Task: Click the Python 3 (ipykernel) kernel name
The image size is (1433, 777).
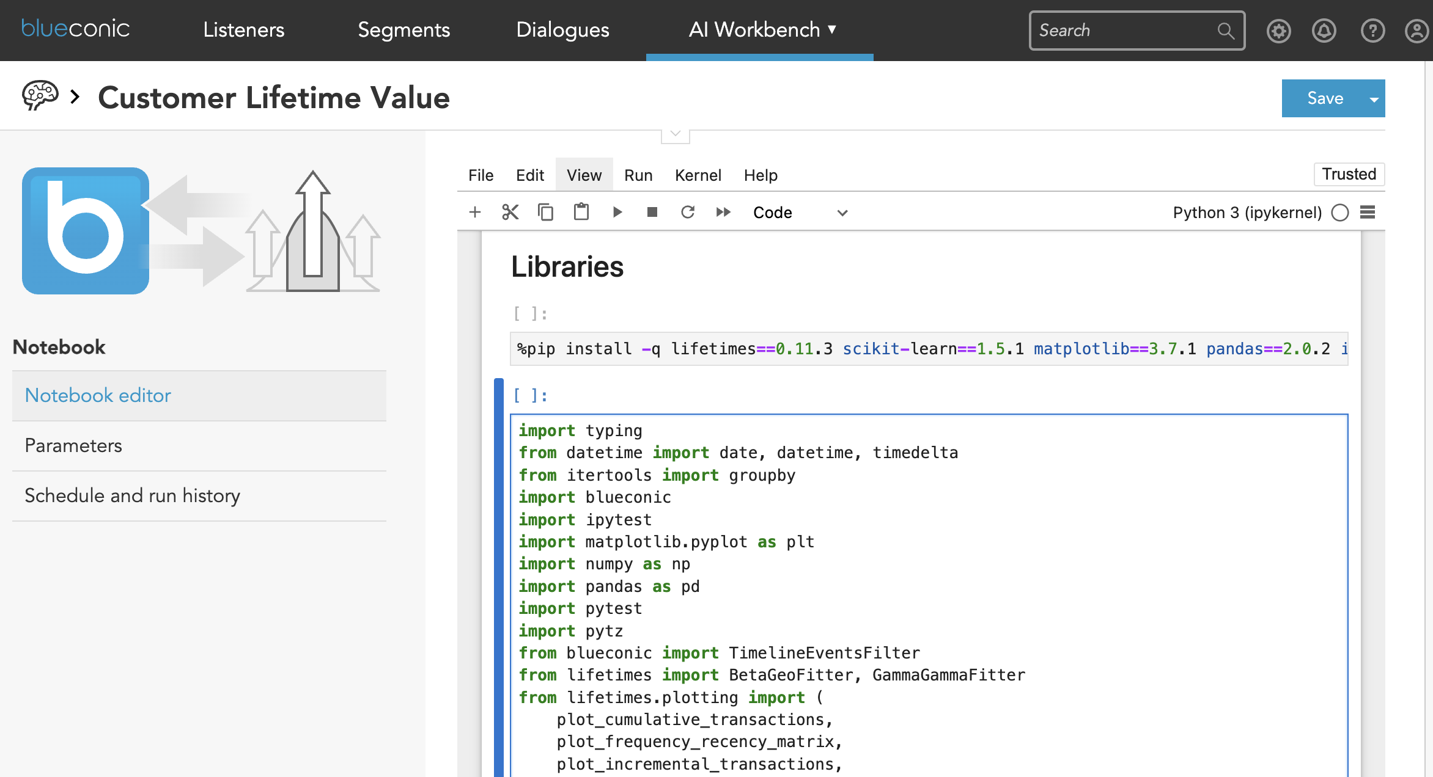Action: pos(1247,213)
